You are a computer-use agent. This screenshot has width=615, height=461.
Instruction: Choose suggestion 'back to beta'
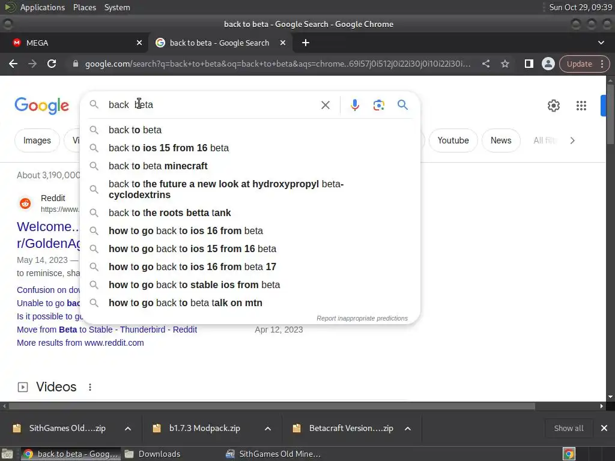pos(250,130)
